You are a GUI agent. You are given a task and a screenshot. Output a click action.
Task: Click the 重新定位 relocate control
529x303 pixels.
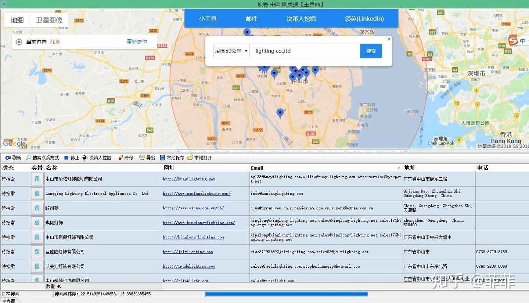(x=137, y=42)
